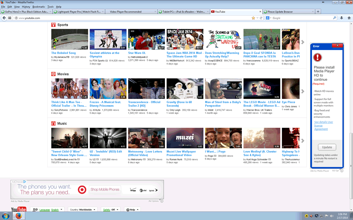This screenshot has width=353, height=220.
Task: Click the new tab plus button
Action: (x=318, y=11)
